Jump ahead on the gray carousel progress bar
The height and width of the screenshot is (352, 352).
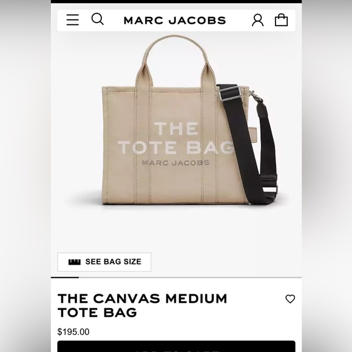click(190, 278)
